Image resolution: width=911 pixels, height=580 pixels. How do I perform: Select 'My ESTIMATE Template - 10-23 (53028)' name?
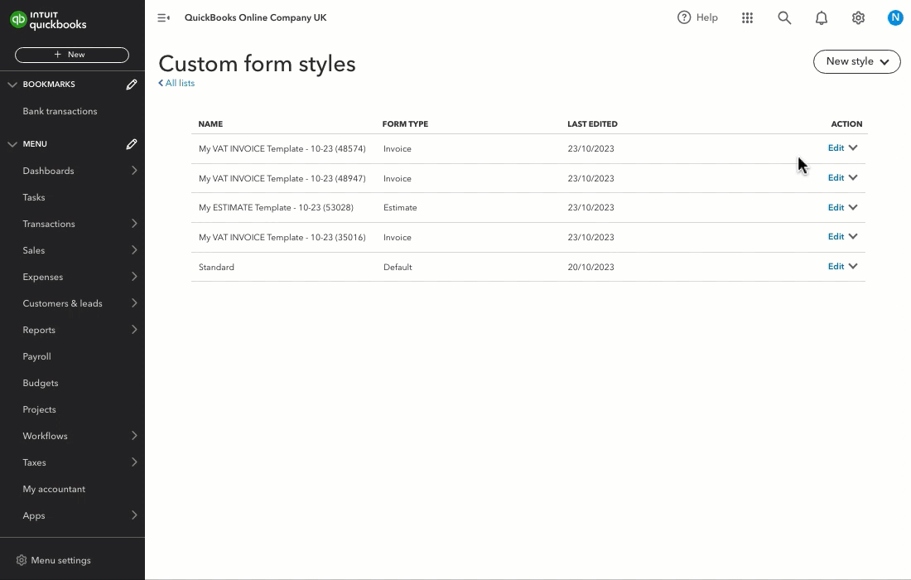(x=276, y=207)
